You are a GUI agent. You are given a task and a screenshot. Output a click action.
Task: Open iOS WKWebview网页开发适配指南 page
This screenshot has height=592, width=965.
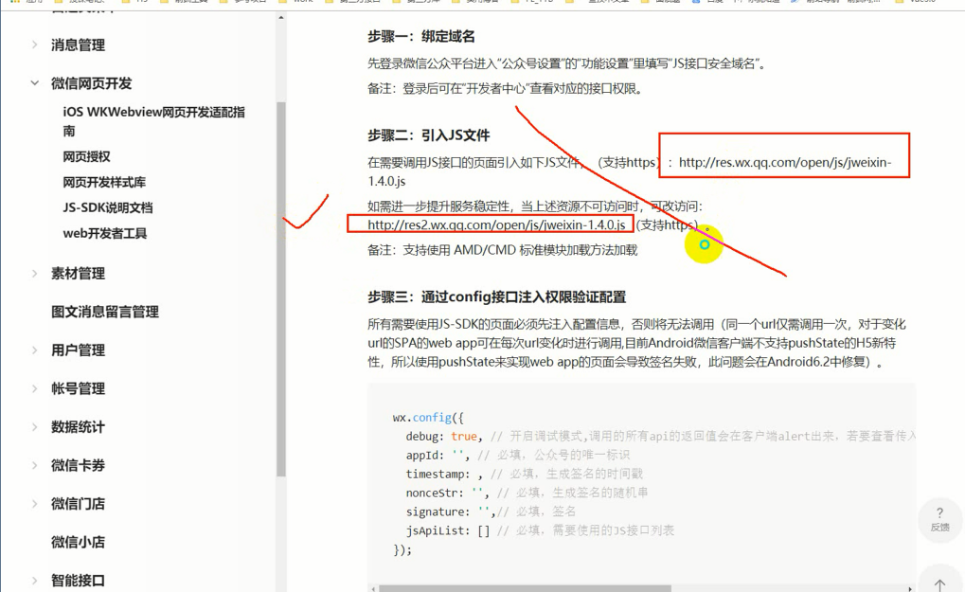click(x=153, y=121)
